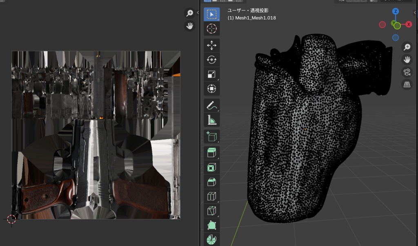Click the negative Z blue gizmo circle

(x=395, y=38)
